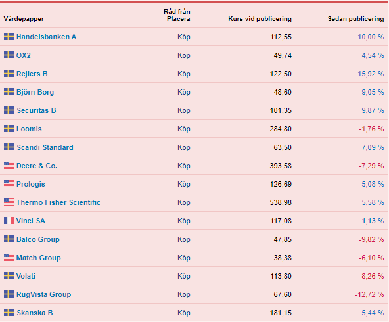Image resolution: width=389 pixels, height=322 pixels.
Task: Click the US flag beside Match Group
Action: point(9,258)
